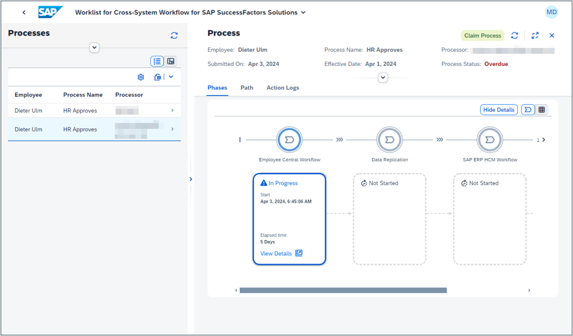This screenshot has height=336, width=573.
Task: Click the Process Name column header
Action: 83,95
